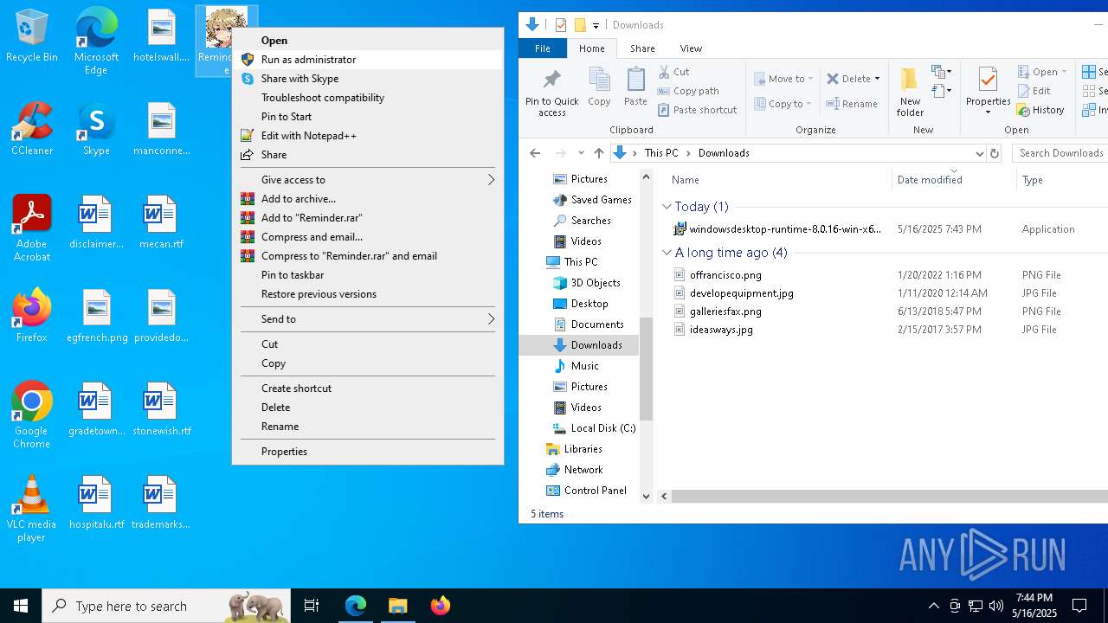Open Task View on the taskbar
The image size is (1108, 623).
pyautogui.click(x=312, y=606)
